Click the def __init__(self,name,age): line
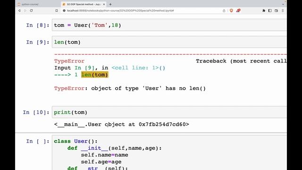The height and width of the screenshot is (170, 302). coord(115,148)
